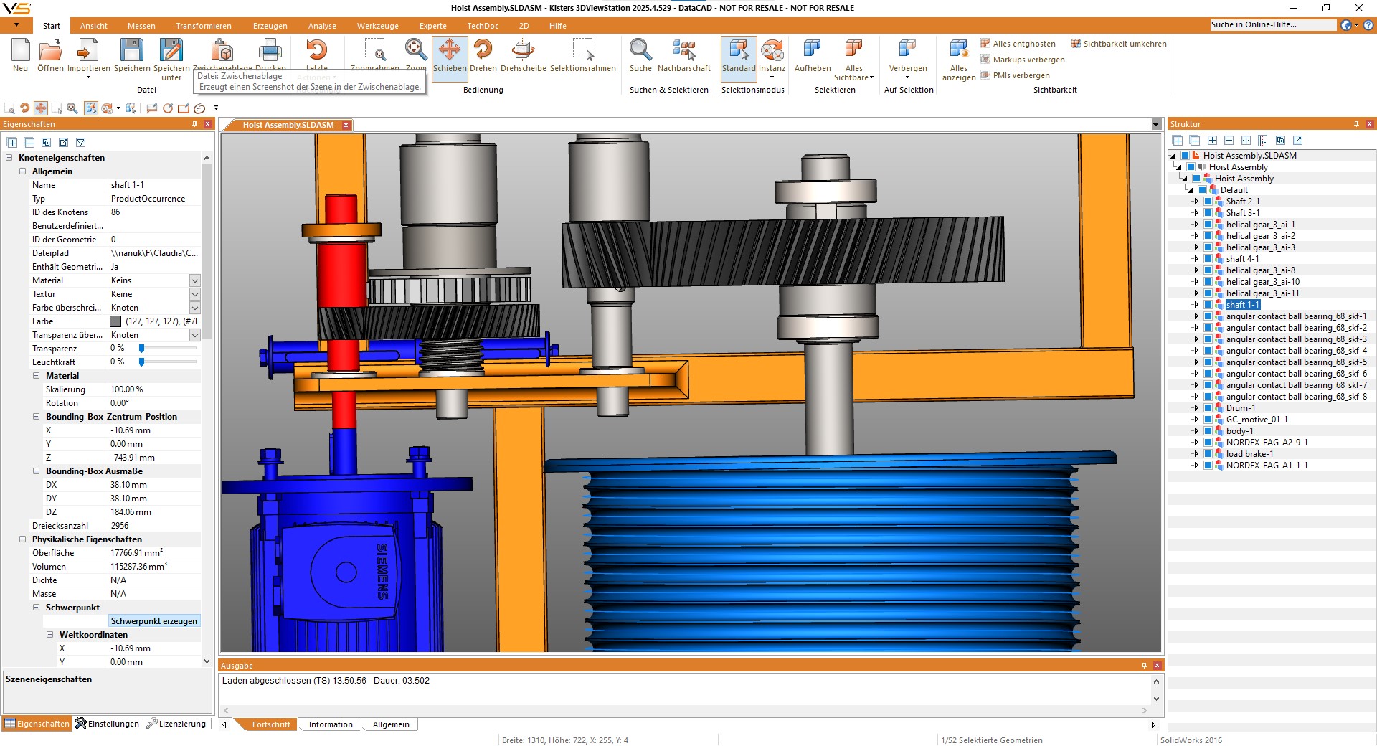The image size is (1377, 746).
Task: Click Alles anzeigen visibility icon
Action: 958,51
